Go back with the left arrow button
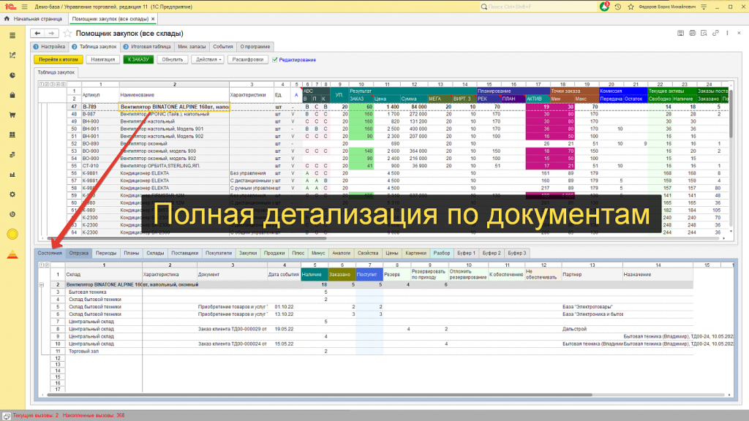749x421 pixels. (x=37, y=34)
